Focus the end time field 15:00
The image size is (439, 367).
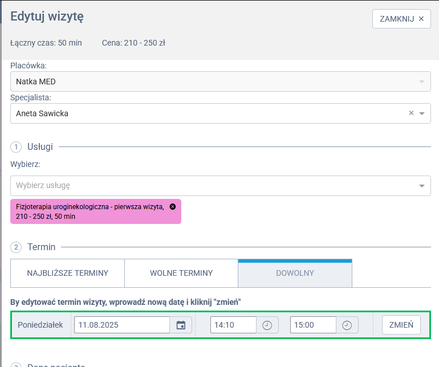point(312,325)
